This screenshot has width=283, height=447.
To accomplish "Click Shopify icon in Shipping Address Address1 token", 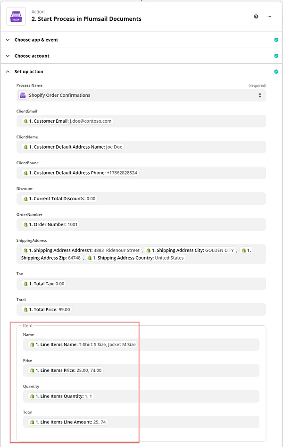I will (25, 250).
